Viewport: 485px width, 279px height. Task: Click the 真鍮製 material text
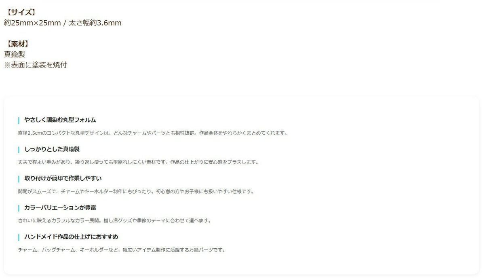point(15,54)
